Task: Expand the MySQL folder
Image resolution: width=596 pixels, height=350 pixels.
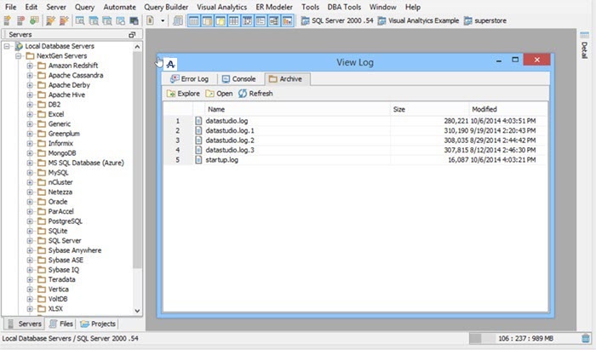Action: (30, 173)
